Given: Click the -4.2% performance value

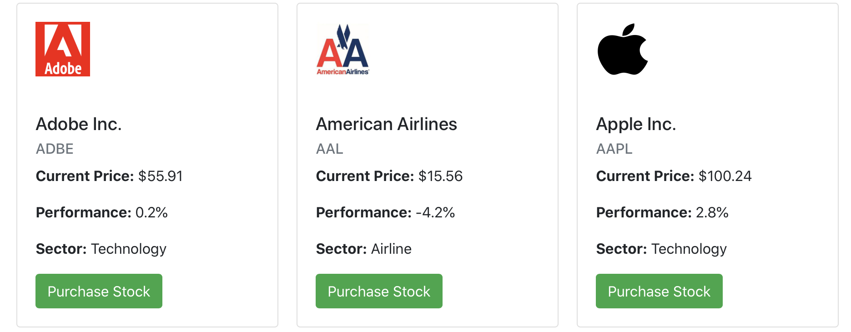Looking at the screenshot, I should click(435, 212).
